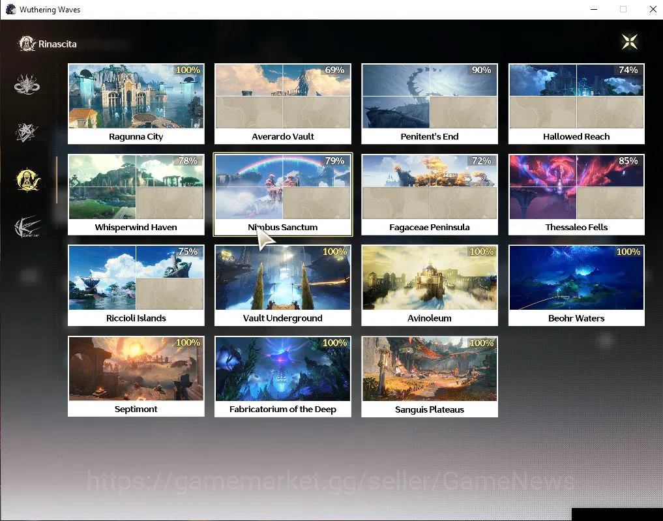Open the Fabricatorium of the Deep card

pyautogui.click(x=283, y=376)
